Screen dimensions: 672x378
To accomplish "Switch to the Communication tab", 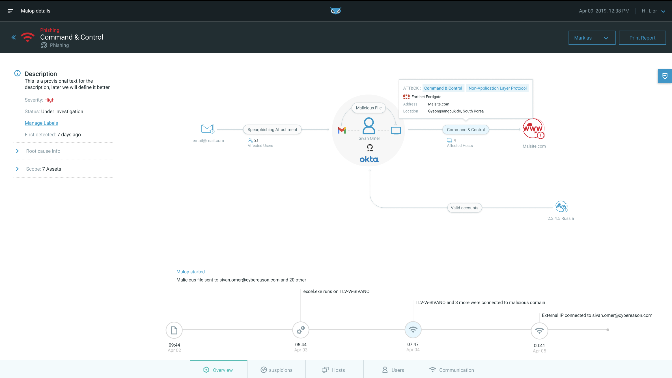I will (x=451, y=370).
